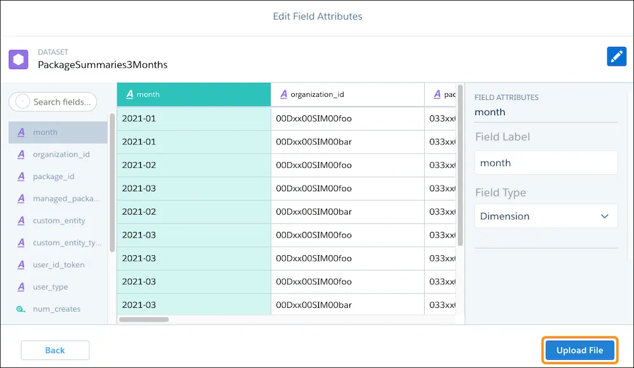Click the dimension icon in month column header
The image size is (634, 368).
[x=129, y=94]
